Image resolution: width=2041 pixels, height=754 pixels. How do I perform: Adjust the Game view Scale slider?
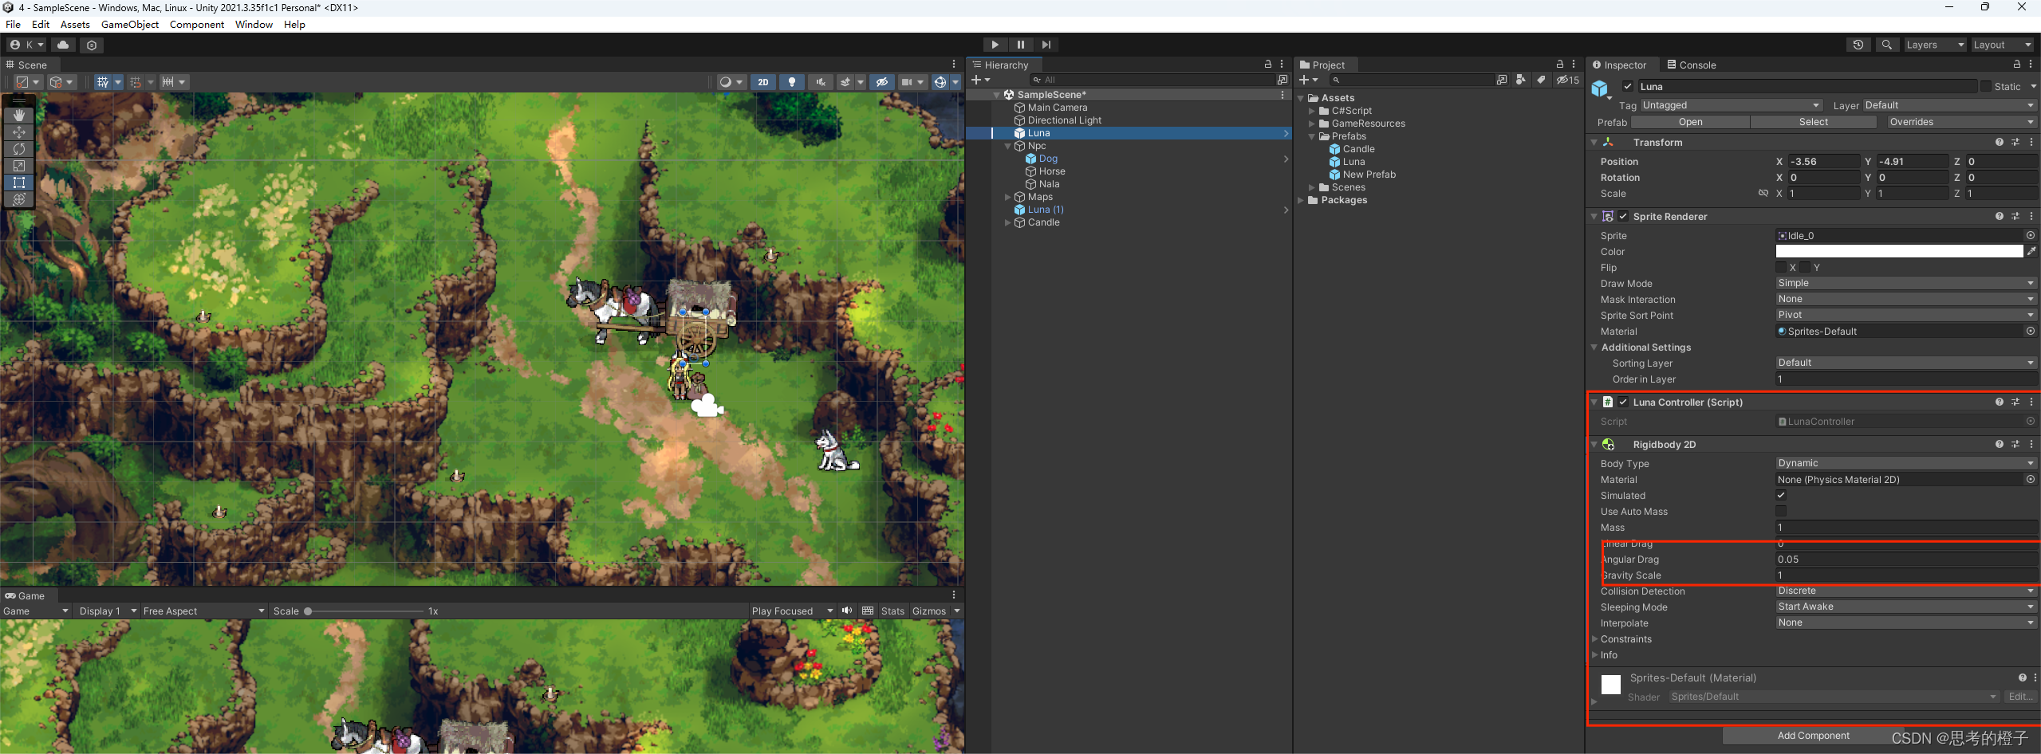click(364, 611)
